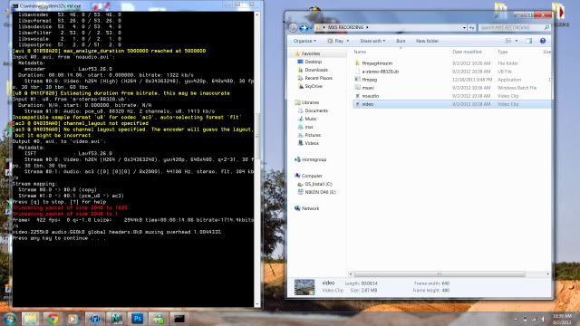This screenshot has width=580, height=326.
Task: Open the OS_Install (C:) drive
Action: point(318,184)
